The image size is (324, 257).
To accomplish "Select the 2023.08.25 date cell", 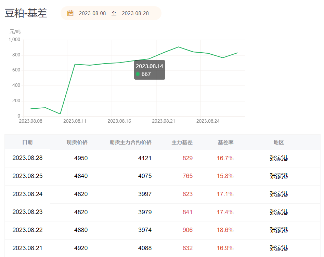I will (x=27, y=176).
